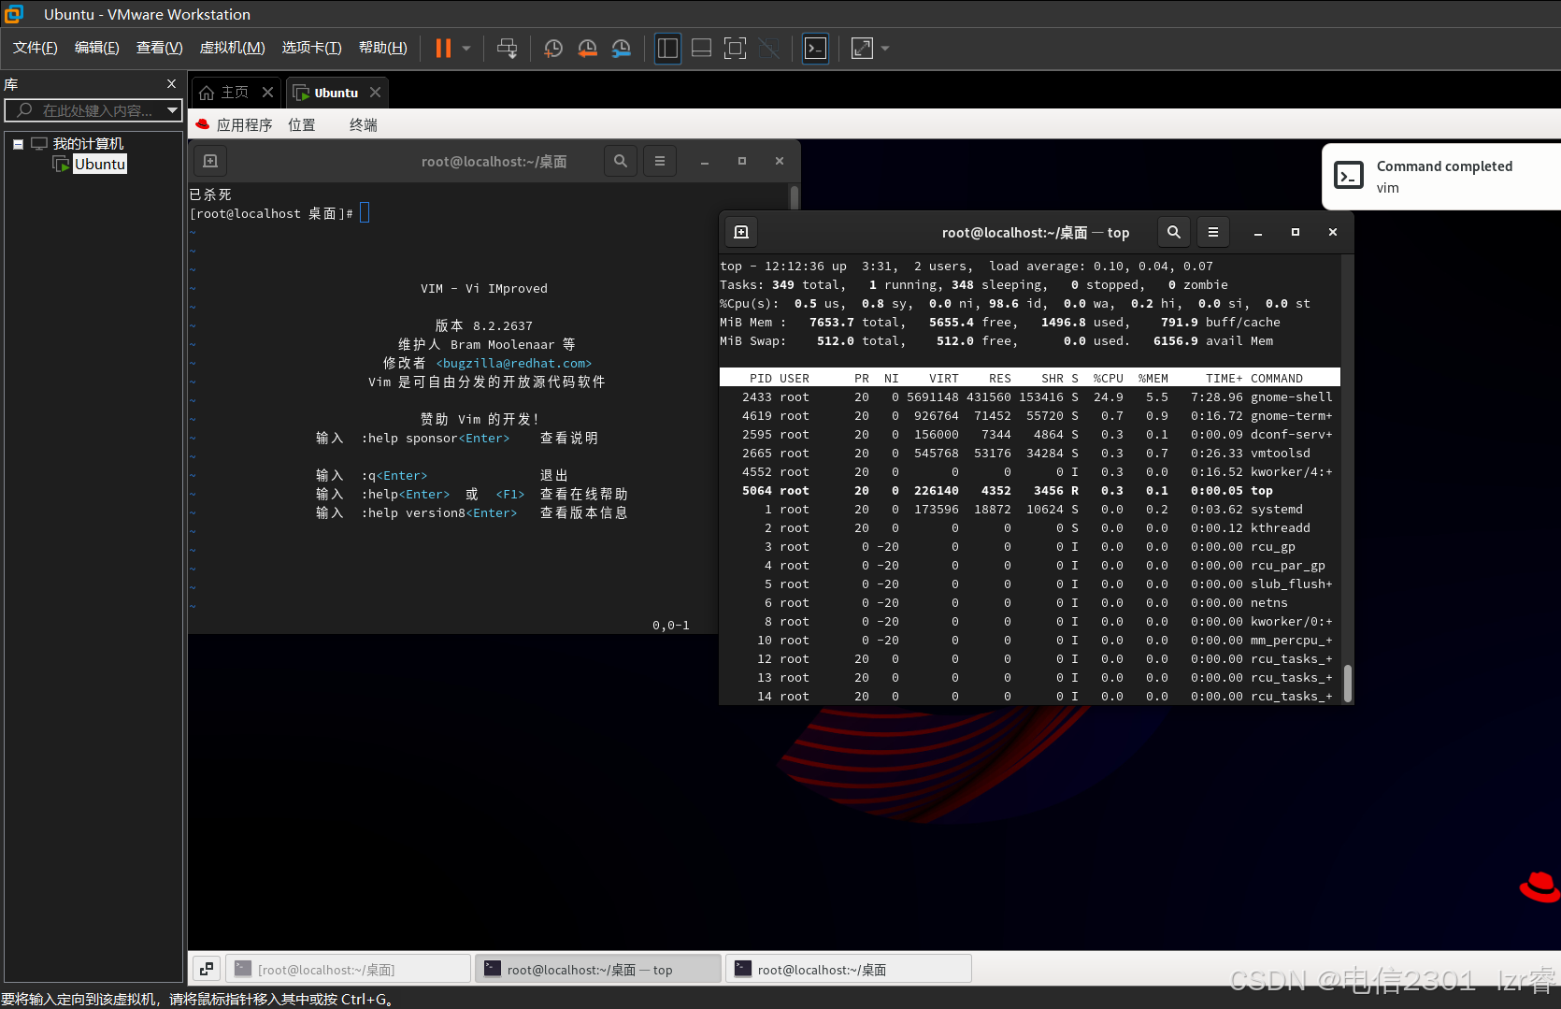Click the vim terminal scrollbar
Screen dimensions: 1561x1009
click(x=795, y=196)
